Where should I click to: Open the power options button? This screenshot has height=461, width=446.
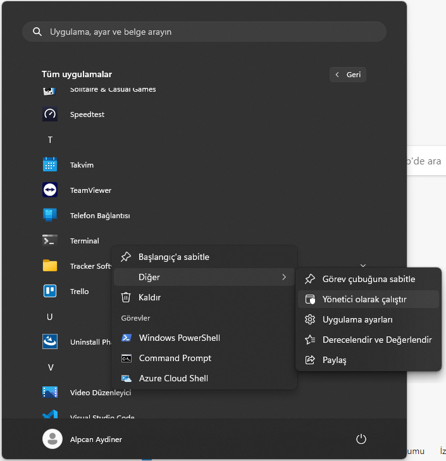click(x=361, y=439)
